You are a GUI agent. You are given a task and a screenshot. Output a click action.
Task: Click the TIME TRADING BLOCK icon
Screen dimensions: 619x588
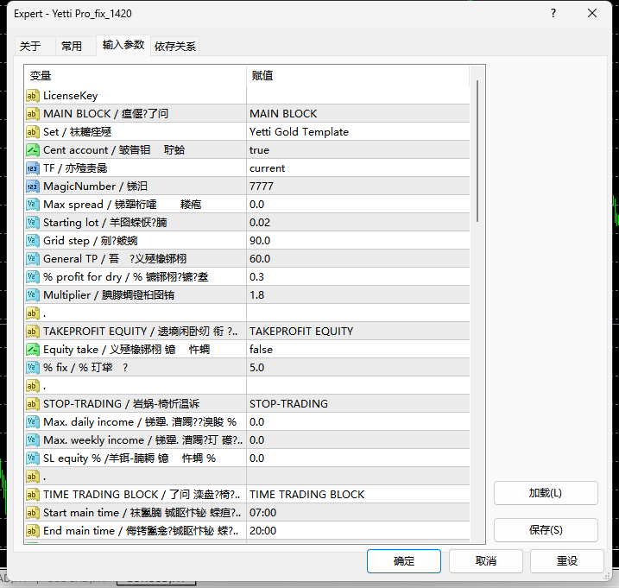point(33,495)
